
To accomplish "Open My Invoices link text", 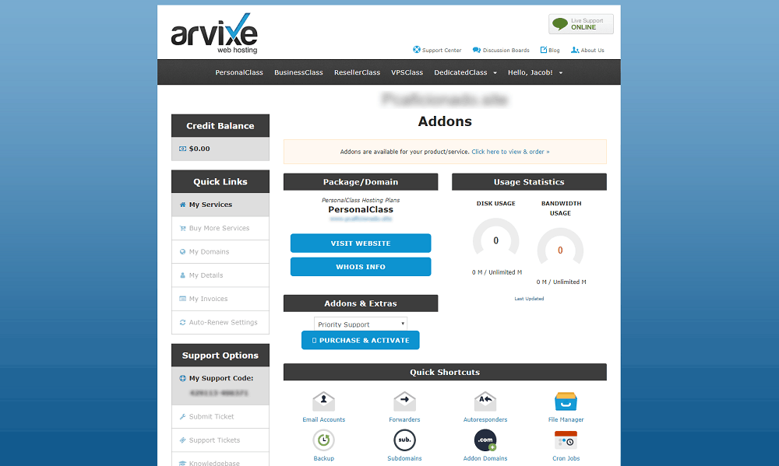I will click(x=208, y=299).
